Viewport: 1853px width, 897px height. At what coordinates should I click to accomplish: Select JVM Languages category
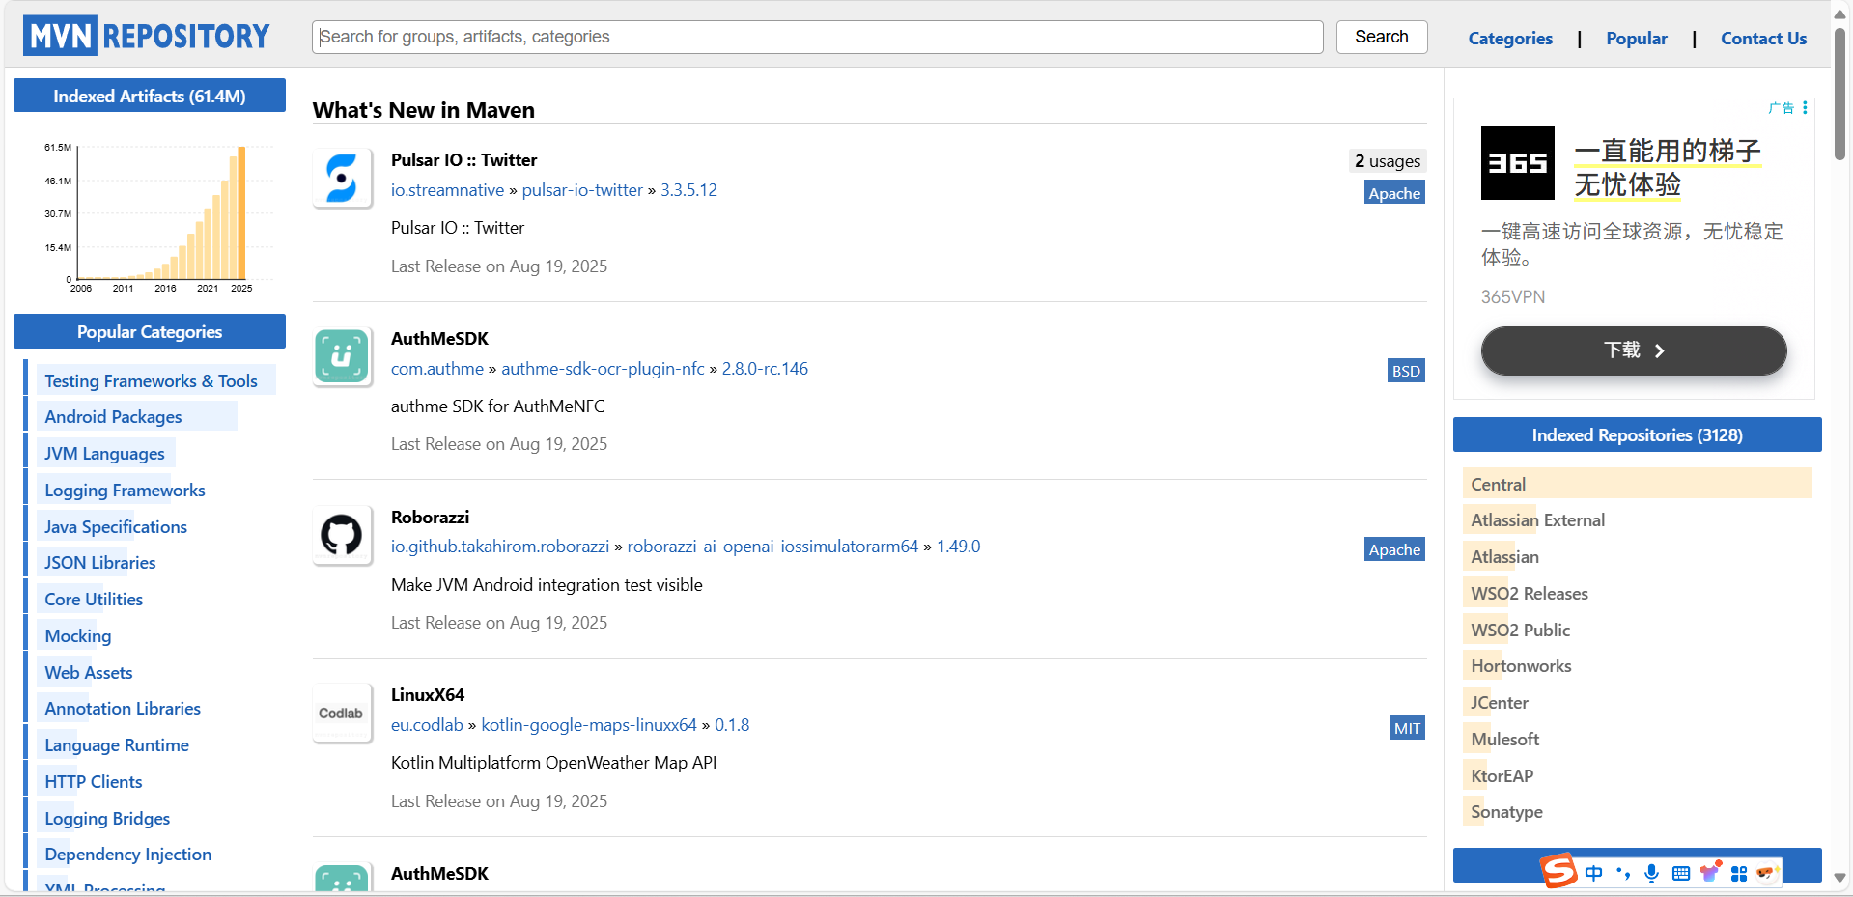[104, 453]
